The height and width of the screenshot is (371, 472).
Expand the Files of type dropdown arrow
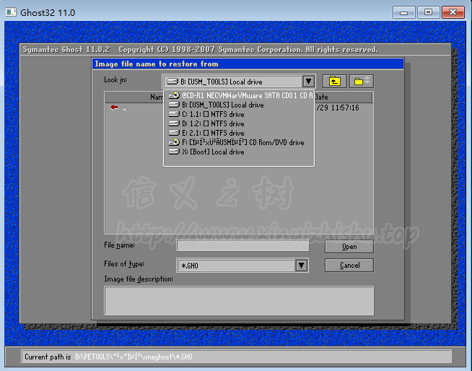click(302, 266)
